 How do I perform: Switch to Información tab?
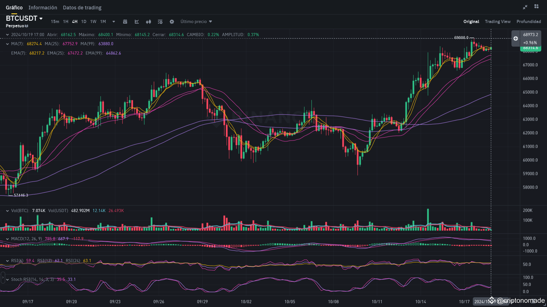pyautogui.click(x=43, y=8)
